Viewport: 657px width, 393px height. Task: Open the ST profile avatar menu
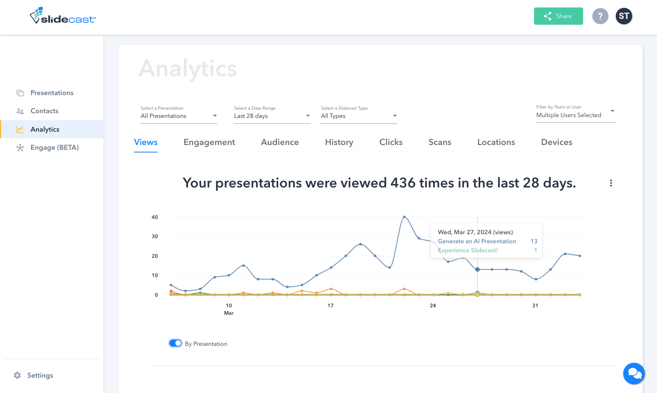pyautogui.click(x=624, y=16)
